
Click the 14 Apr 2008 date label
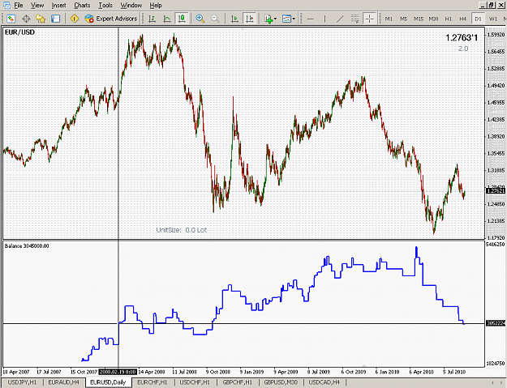point(152,372)
